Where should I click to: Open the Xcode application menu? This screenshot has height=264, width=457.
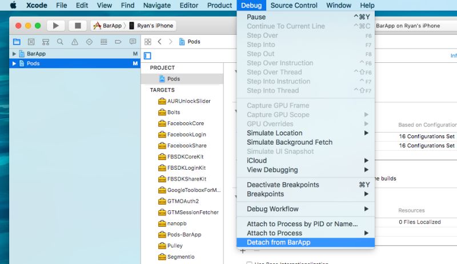click(x=37, y=5)
